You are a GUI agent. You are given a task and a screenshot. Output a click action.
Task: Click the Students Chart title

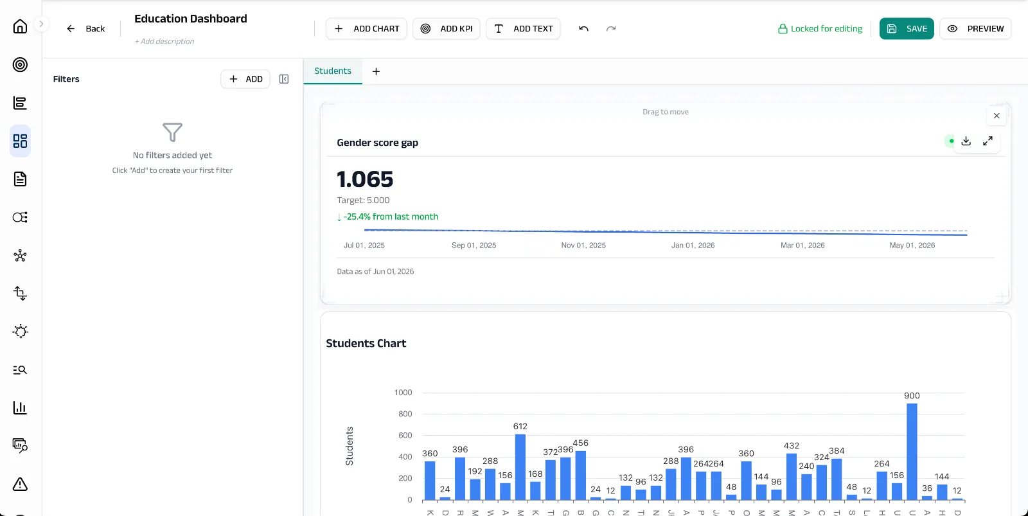click(x=366, y=343)
